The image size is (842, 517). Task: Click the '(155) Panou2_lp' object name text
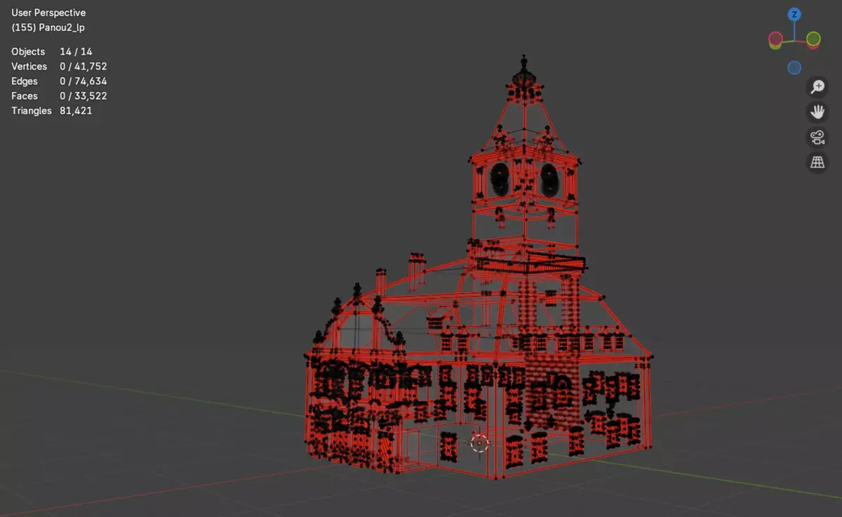click(x=48, y=27)
